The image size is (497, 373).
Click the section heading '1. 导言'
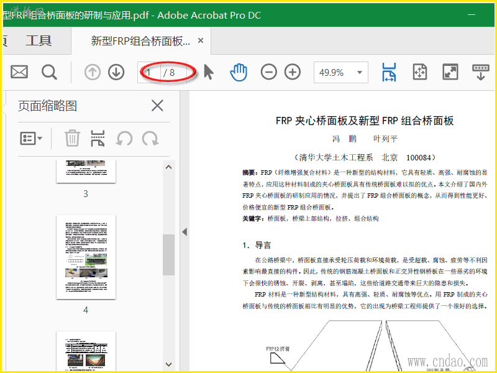point(257,245)
